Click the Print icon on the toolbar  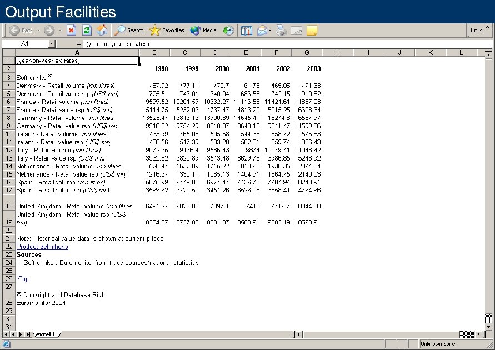click(281, 30)
